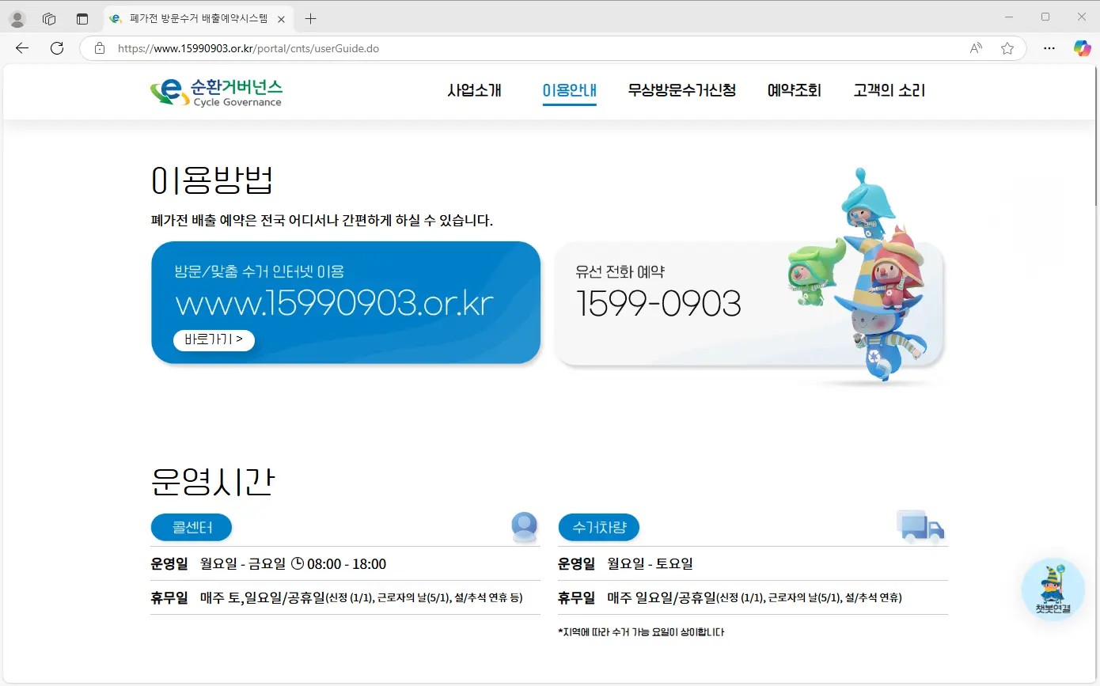Open the 무상방문수거신청 page

(x=682, y=90)
